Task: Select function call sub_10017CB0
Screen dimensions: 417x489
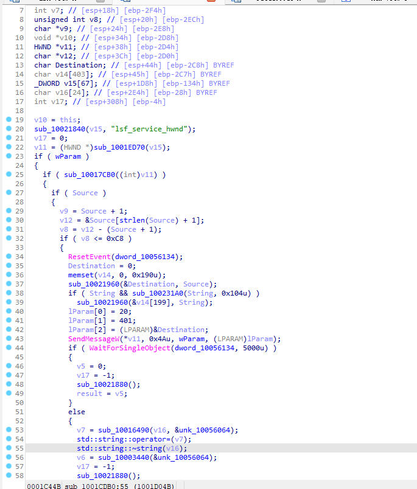Action: (89, 175)
